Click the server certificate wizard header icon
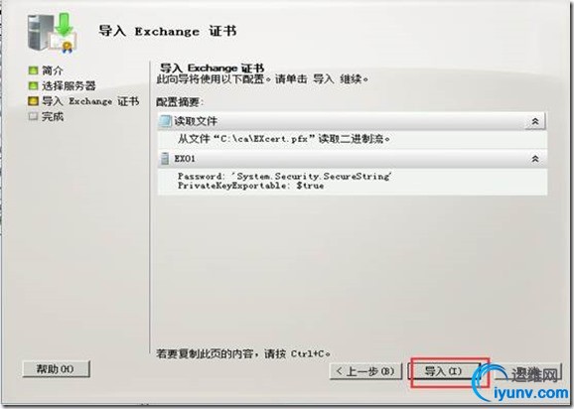Image resolution: width=574 pixels, height=409 pixels. [53, 32]
